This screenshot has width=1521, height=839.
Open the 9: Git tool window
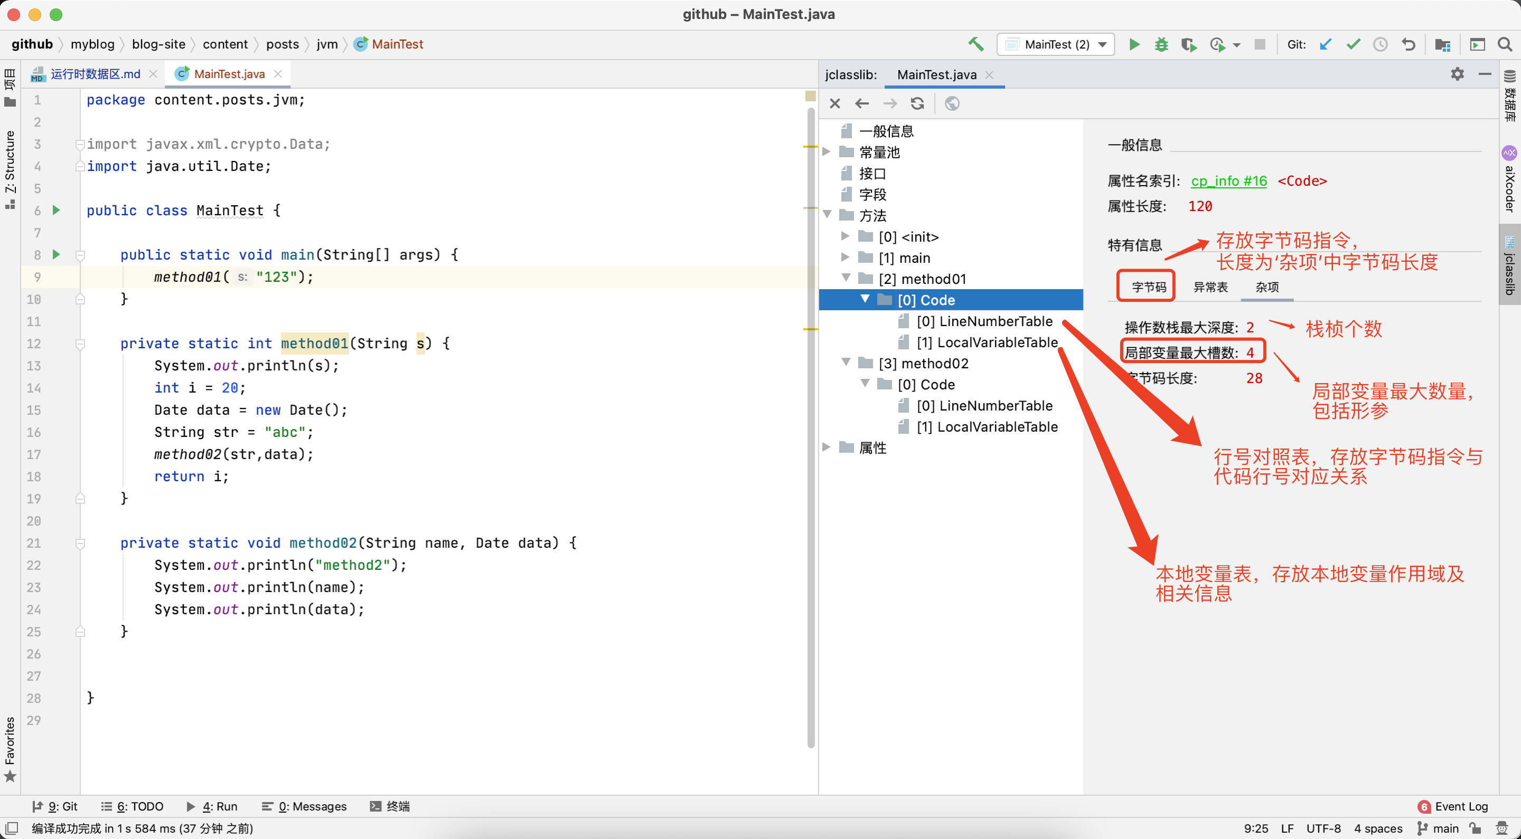[55, 806]
